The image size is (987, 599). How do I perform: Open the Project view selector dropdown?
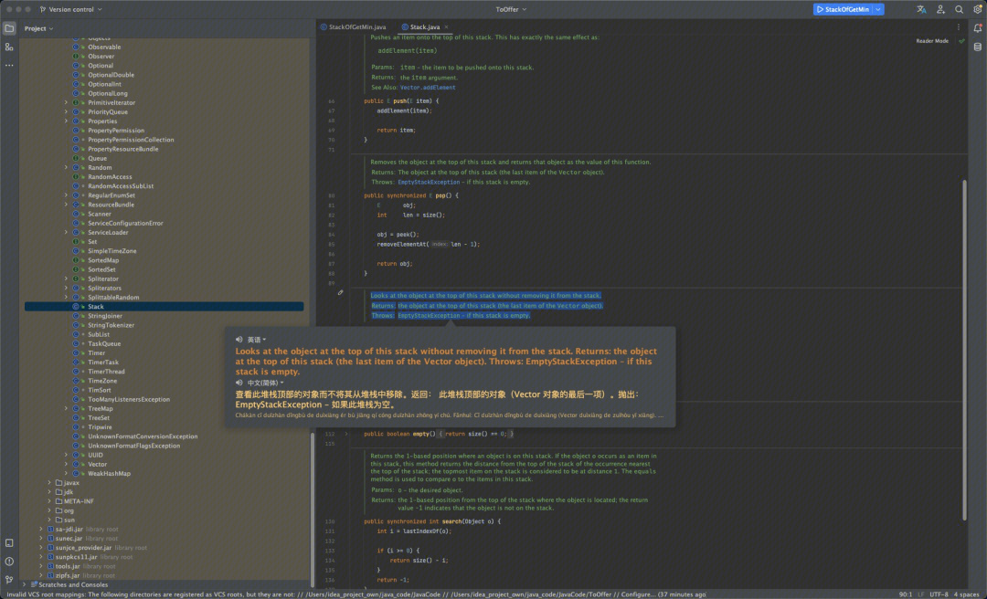(39, 28)
